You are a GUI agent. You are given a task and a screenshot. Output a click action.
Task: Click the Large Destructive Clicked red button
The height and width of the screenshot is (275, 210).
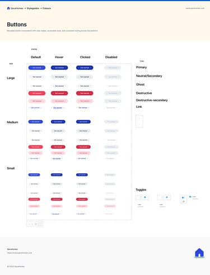pyautogui.click(x=85, y=93)
